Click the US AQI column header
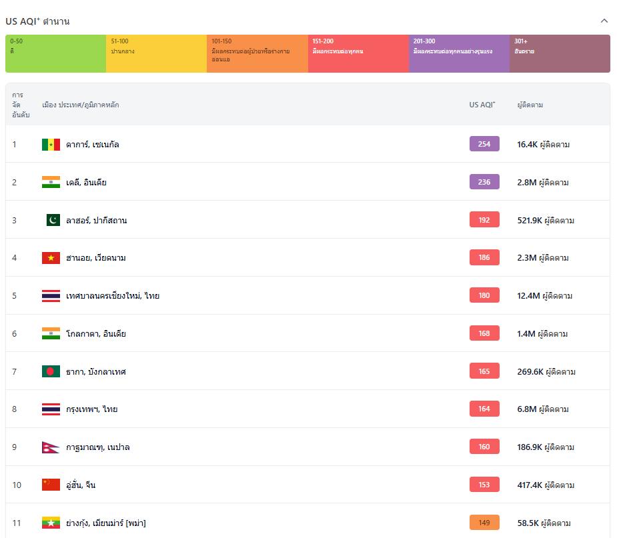Image resolution: width=617 pixels, height=538 pixels. click(482, 105)
